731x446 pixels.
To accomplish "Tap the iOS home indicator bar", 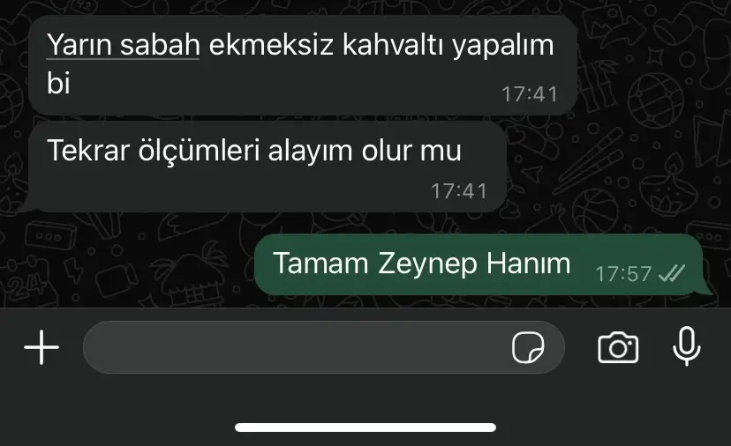I will pyautogui.click(x=365, y=427).
